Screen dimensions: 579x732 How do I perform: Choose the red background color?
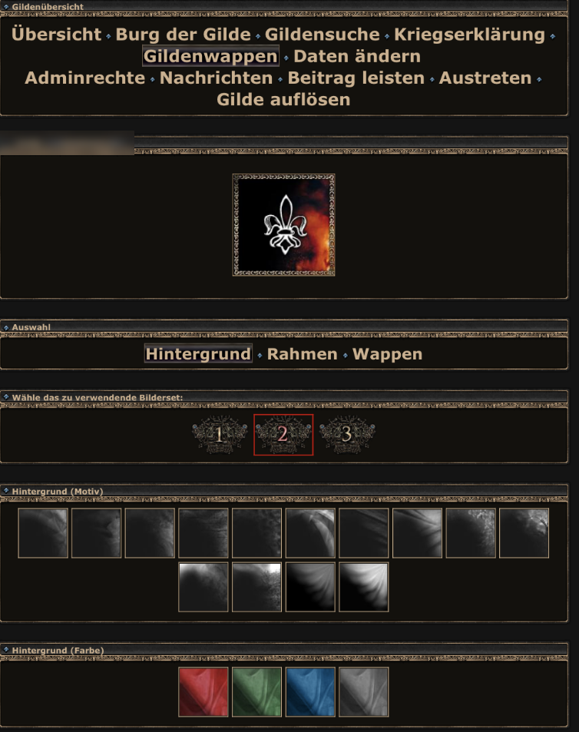[203, 692]
